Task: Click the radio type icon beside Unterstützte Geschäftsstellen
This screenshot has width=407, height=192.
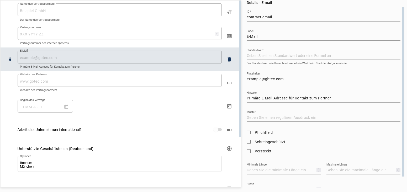Action: point(229,149)
